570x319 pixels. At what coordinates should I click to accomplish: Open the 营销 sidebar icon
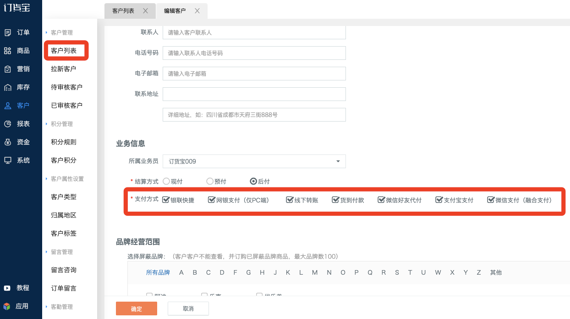[x=8, y=69]
